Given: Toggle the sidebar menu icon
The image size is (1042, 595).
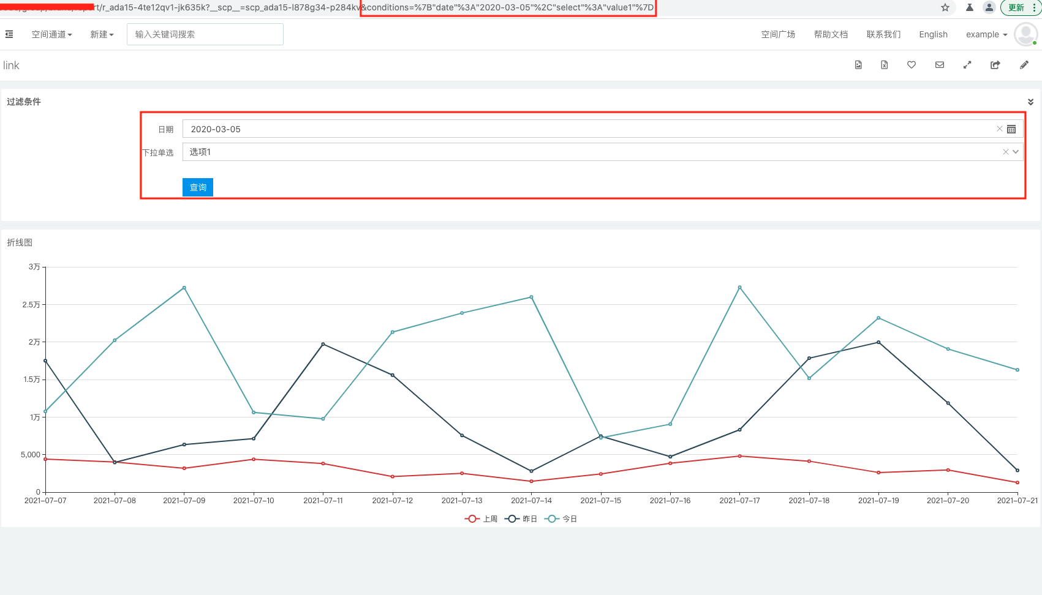Looking at the screenshot, I should (x=9, y=34).
